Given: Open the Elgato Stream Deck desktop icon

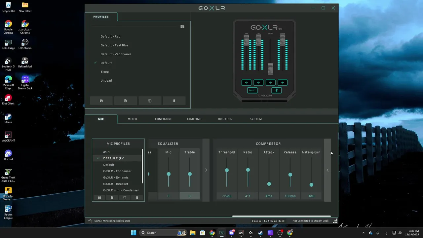Looking at the screenshot, I should click(25, 83).
